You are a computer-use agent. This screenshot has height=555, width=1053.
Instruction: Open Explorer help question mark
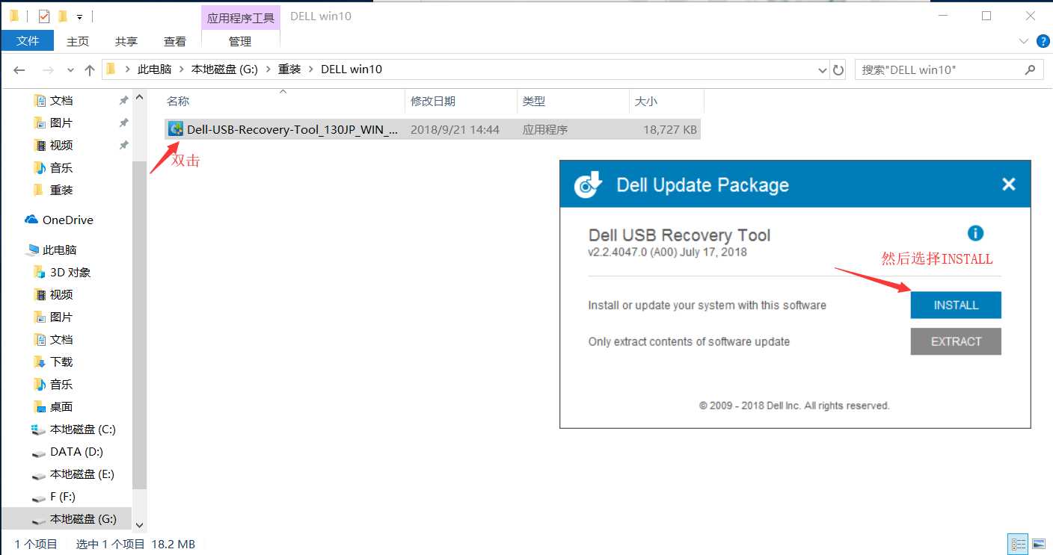(1042, 41)
